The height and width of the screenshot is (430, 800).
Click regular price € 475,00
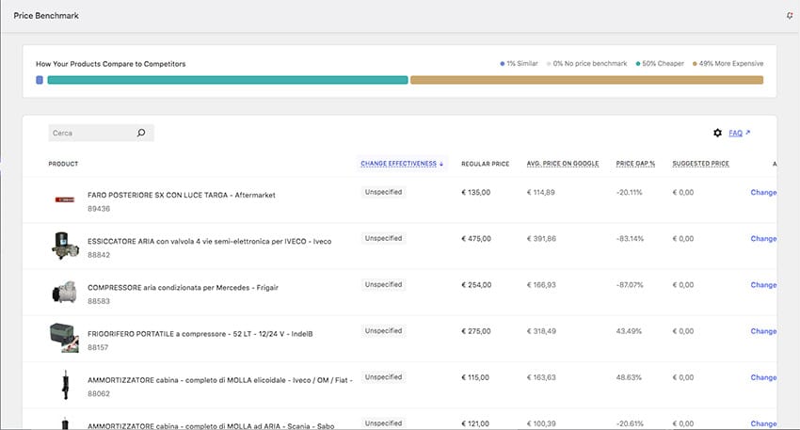[476, 239]
